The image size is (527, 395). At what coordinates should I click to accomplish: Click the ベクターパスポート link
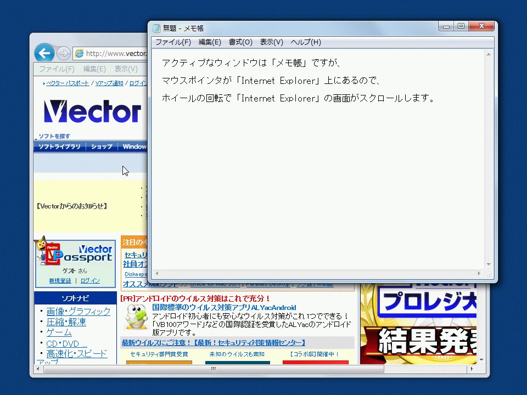click(x=68, y=83)
